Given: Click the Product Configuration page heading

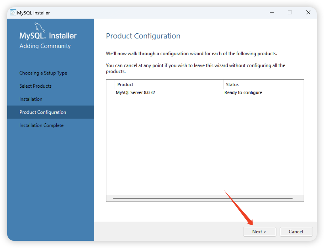Looking at the screenshot, I should click(143, 36).
